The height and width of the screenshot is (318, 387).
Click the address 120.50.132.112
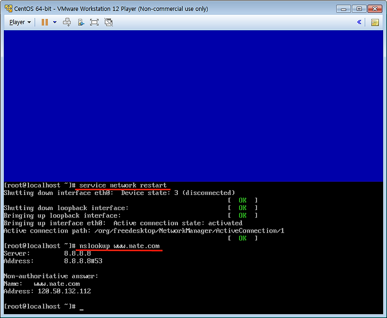64,291
